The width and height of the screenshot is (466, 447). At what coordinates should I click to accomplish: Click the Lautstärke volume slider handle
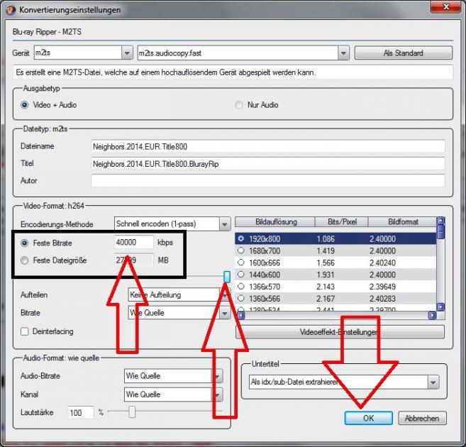click(132, 412)
